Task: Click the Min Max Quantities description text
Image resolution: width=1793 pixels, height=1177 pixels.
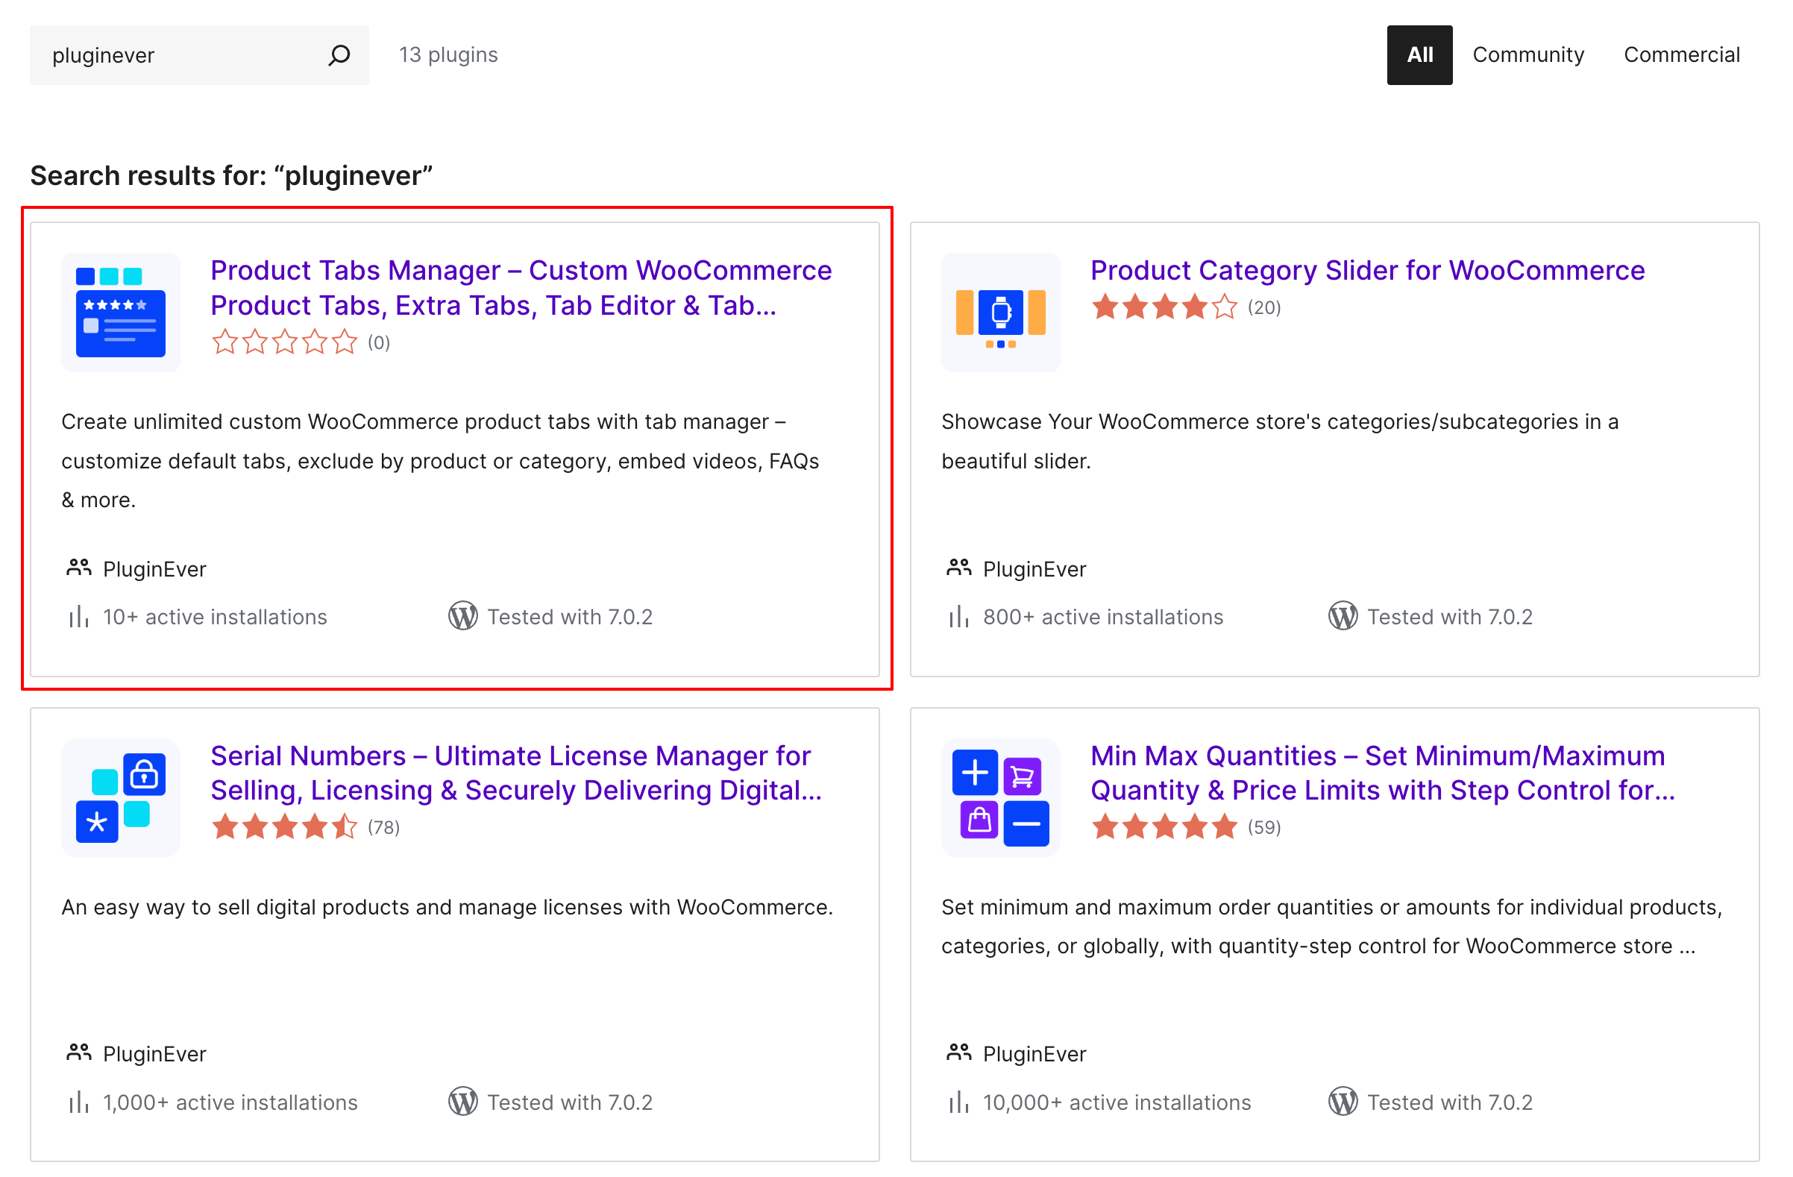Action: click(1332, 926)
